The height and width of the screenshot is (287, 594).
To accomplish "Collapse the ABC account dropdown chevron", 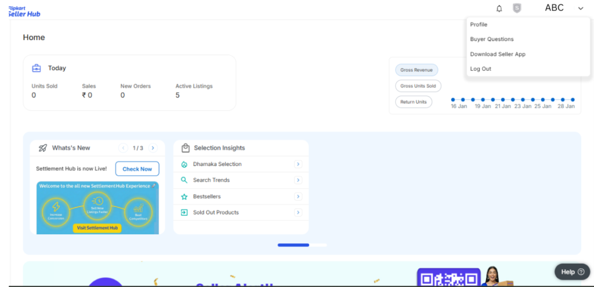I will click(x=581, y=8).
